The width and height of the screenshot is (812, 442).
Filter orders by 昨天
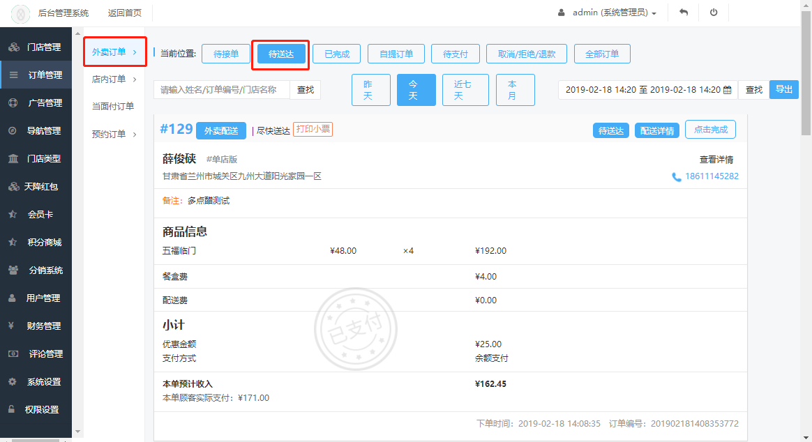click(x=371, y=90)
